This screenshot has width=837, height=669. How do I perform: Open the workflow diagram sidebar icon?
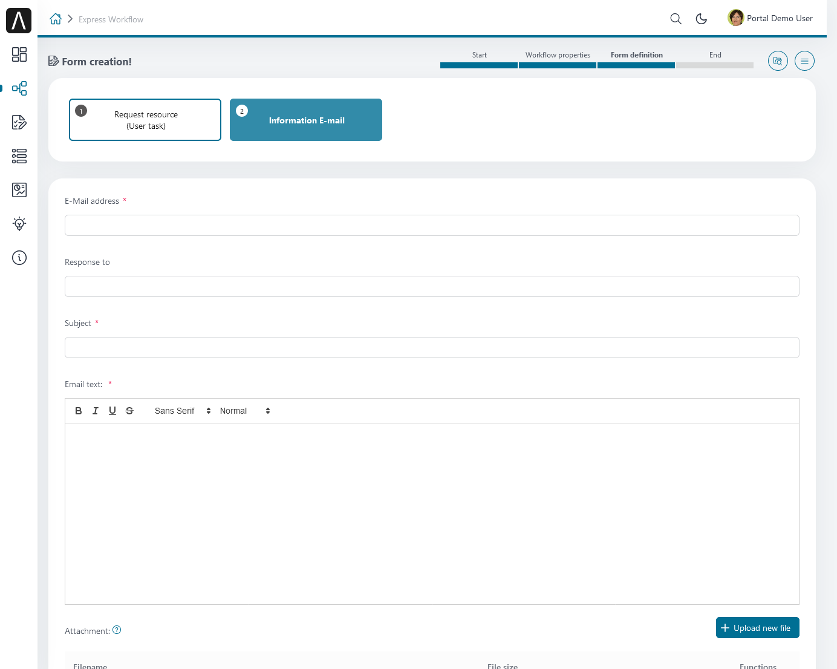[19, 88]
